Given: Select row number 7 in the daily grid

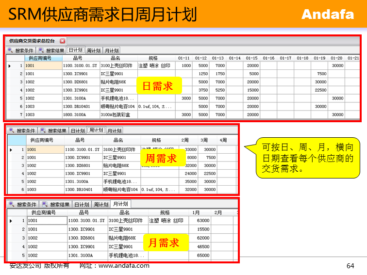Looking at the screenshot, I should pos(21,115).
